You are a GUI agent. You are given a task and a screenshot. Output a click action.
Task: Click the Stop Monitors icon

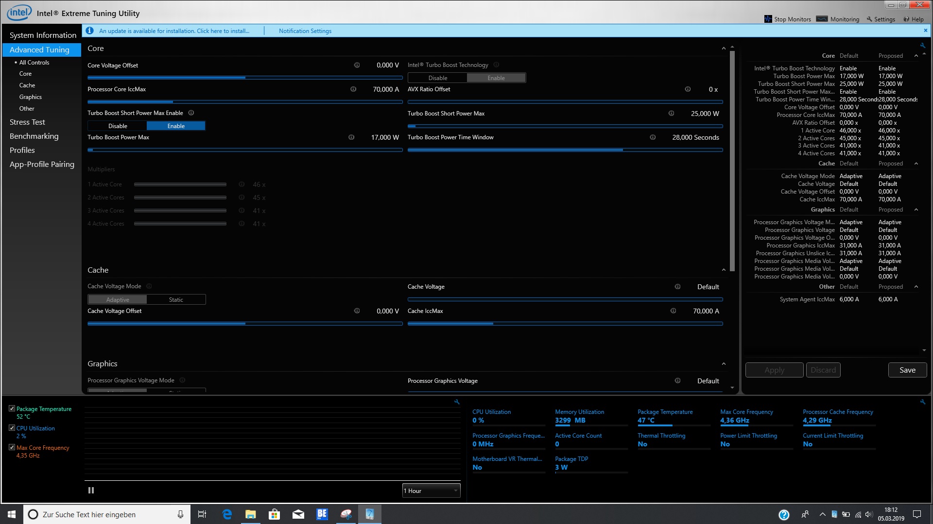[x=768, y=19]
